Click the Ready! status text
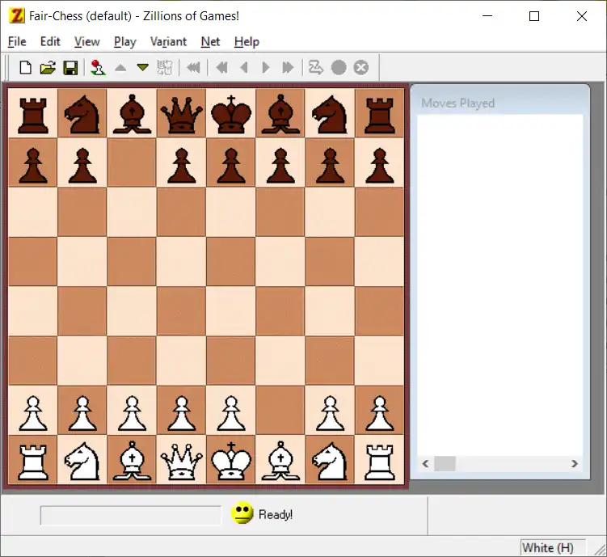 click(x=276, y=514)
